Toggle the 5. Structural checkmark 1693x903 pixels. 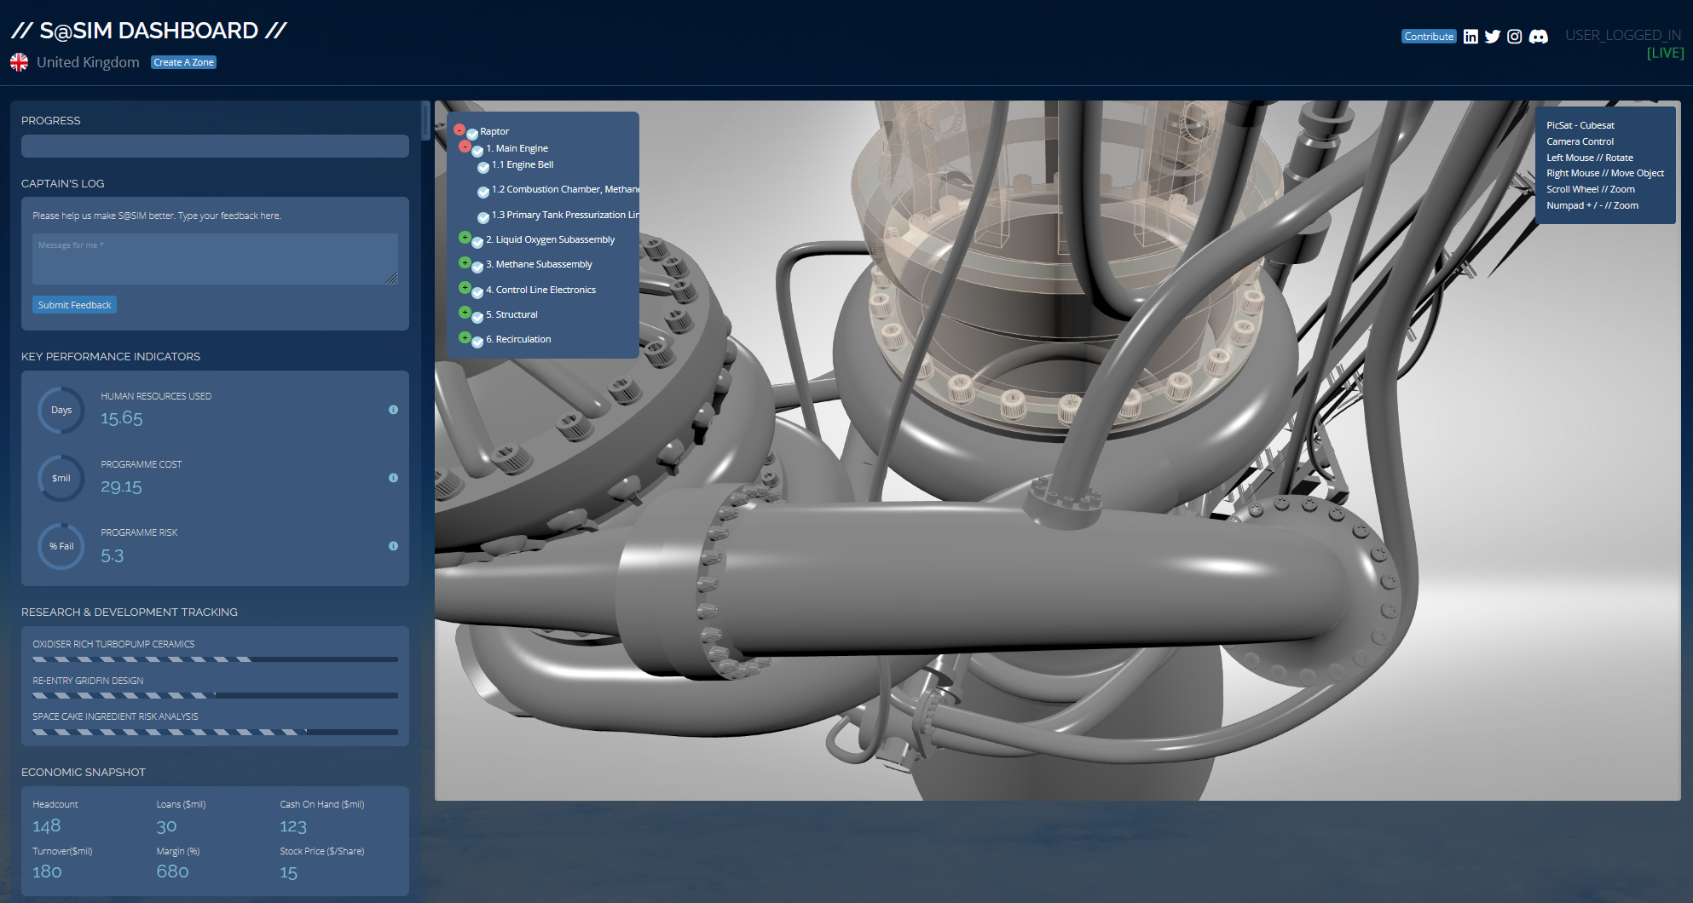pos(477,316)
